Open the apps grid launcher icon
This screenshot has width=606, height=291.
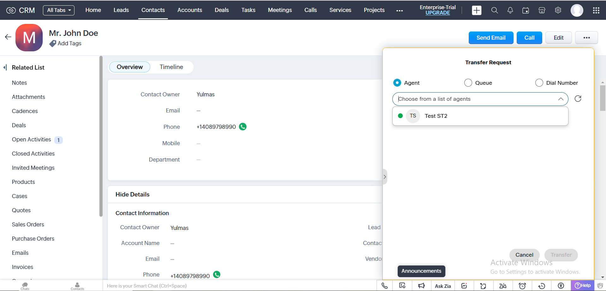point(596,10)
